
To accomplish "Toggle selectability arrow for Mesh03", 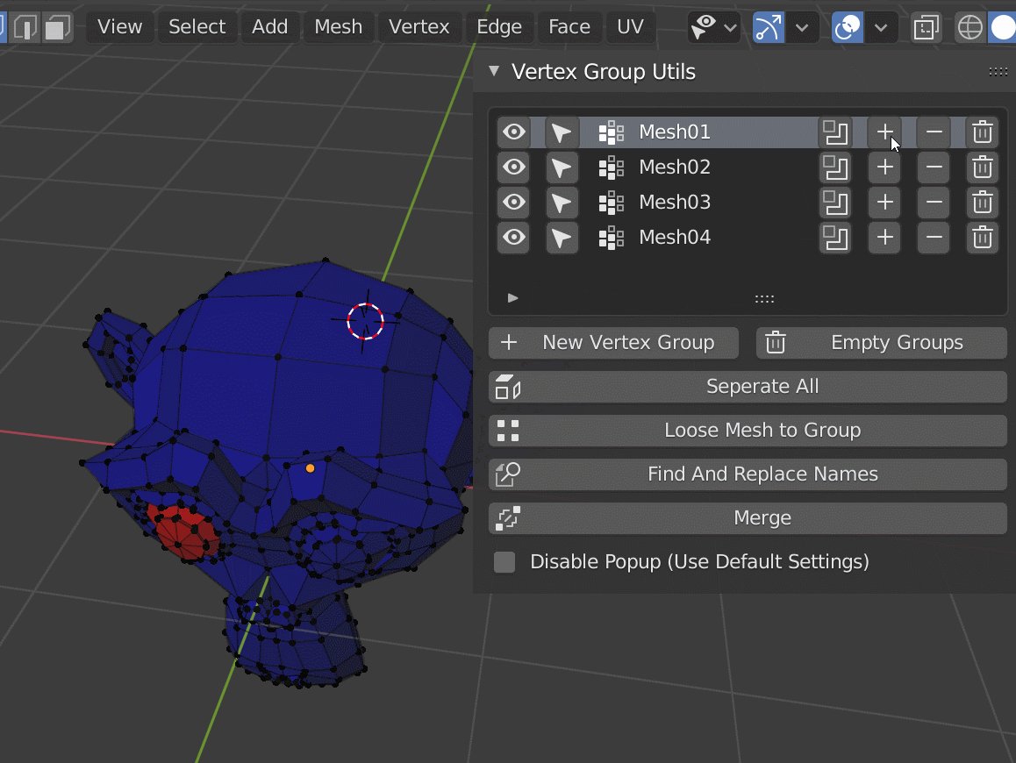I will tap(562, 203).
